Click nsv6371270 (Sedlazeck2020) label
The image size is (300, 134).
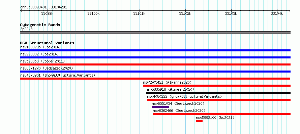(x=47, y=68)
